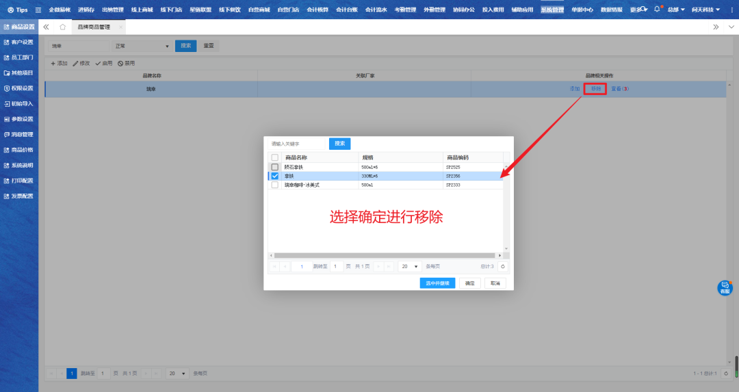Image resolution: width=739 pixels, height=392 pixels.
Task: Open the 系统管理 top menu
Action: [552, 10]
